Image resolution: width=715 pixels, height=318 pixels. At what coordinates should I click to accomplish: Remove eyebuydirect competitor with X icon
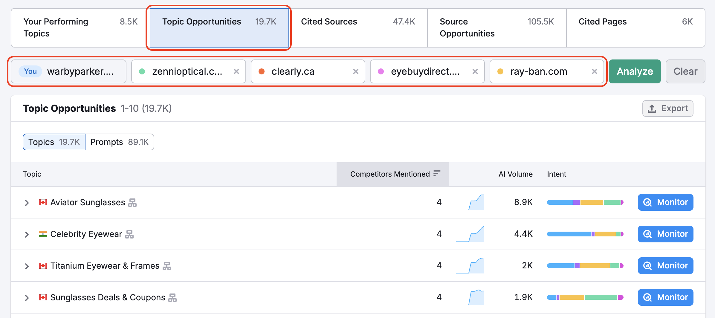[x=475, y=71]
